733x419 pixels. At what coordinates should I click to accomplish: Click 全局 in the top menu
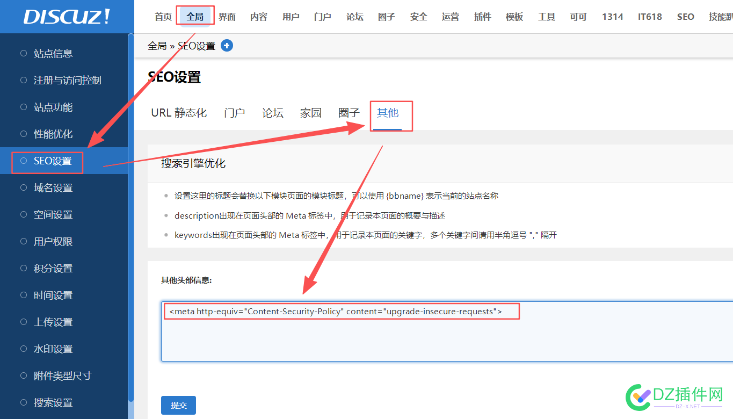click(195, 17)
